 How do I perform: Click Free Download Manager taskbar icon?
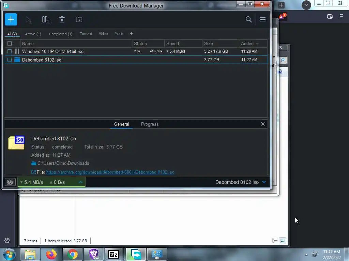(x=136, y=254)
